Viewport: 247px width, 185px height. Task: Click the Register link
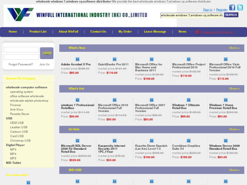222,10
